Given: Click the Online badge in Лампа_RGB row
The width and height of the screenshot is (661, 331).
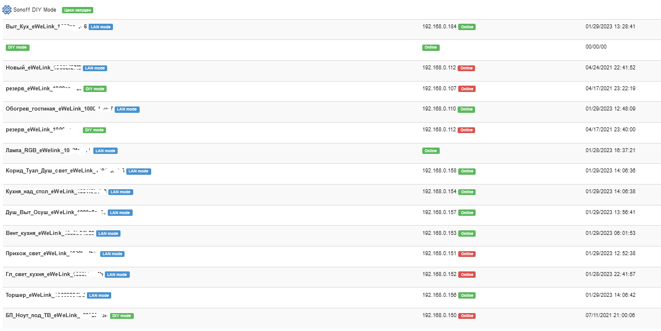Looking at the screenshot, I should coord(430,151).
